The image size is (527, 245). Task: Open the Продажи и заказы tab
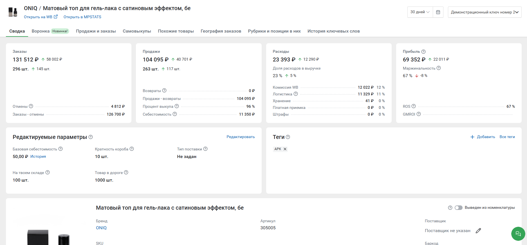click(x=96, y=31)
